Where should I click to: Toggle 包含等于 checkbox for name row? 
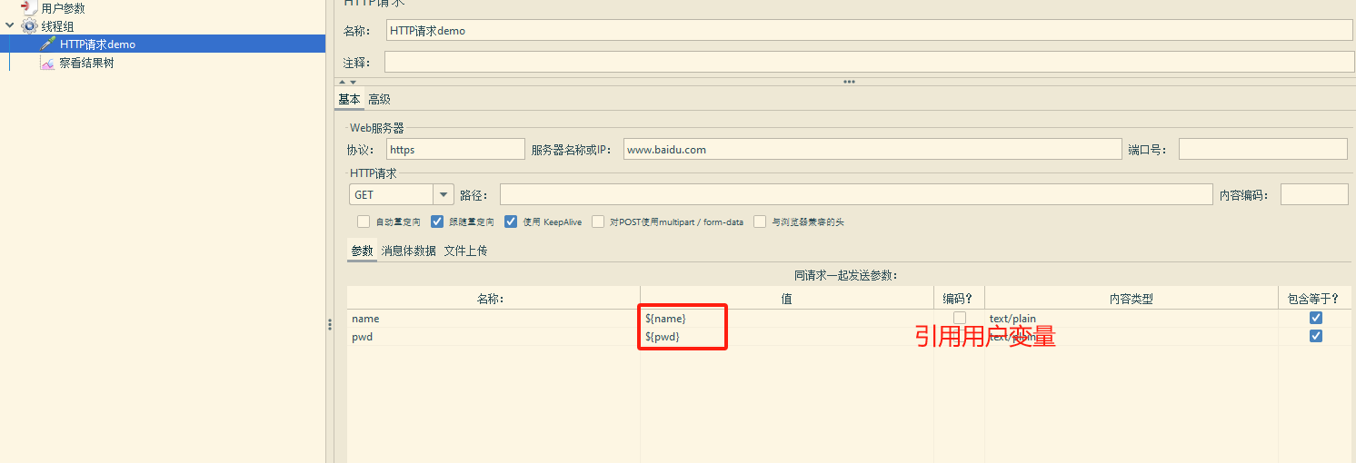click(x=1315, y=318)
